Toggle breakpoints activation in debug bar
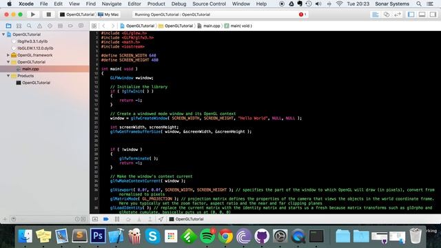441x248 pixels. [x=105, y=219]
